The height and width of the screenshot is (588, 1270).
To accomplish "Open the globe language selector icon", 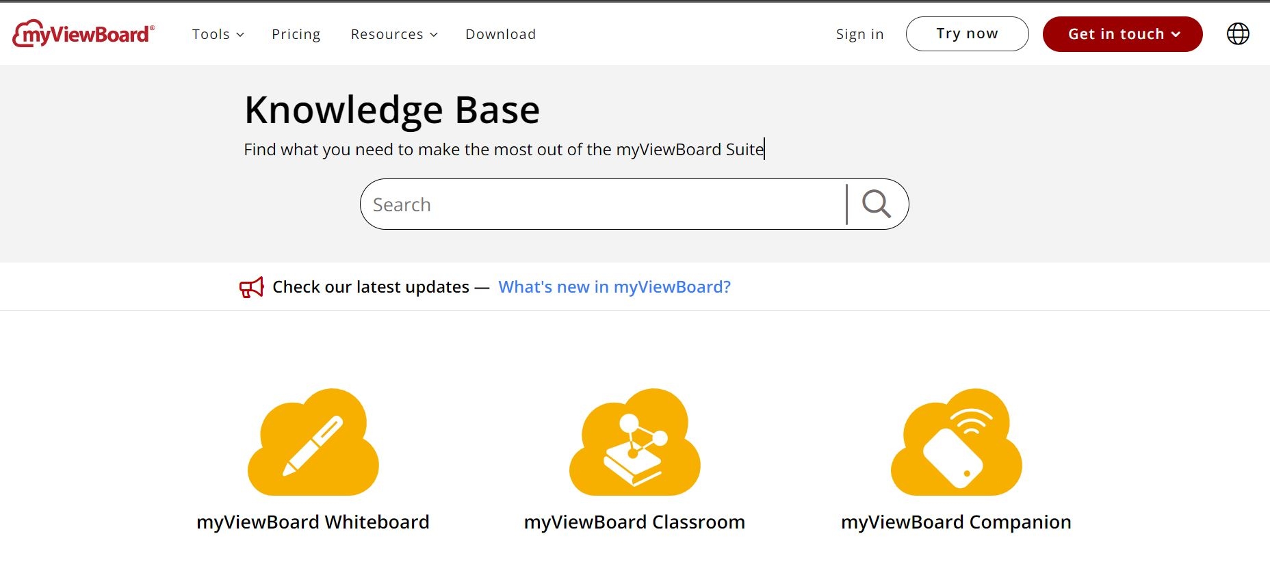I will tap(1238, 34).
